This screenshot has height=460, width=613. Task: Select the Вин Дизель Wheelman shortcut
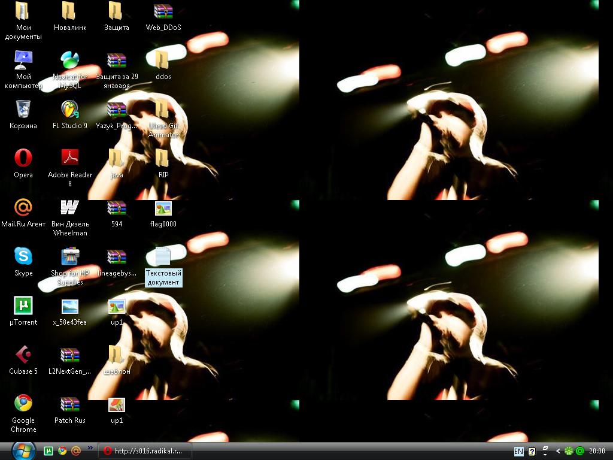tap(69, 207)
